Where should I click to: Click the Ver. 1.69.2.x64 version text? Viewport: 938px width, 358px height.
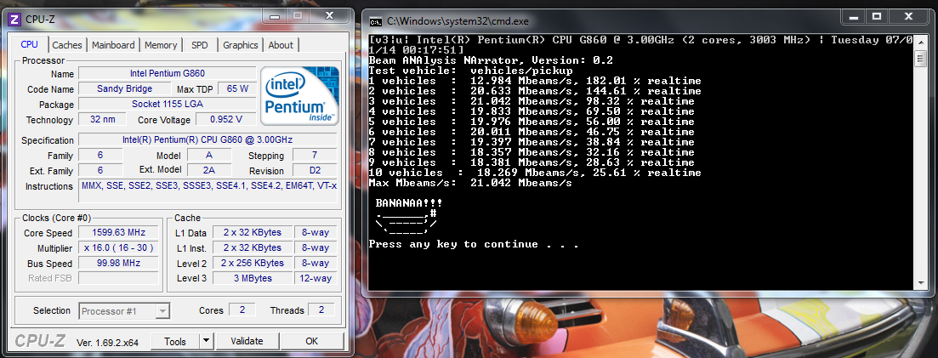coord(108,343)
